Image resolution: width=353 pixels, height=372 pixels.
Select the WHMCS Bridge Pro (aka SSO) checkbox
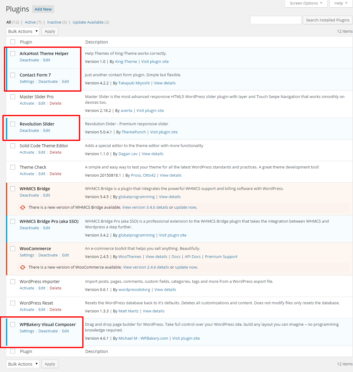click(13, 221)
